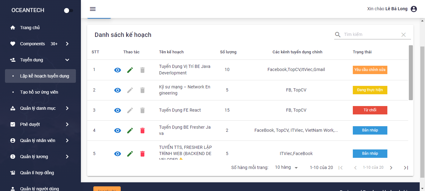425x191 pixels.
Task: Click the Tuyển dụng add-person icon
Action: pyautogui.click(x=13, y=60)
